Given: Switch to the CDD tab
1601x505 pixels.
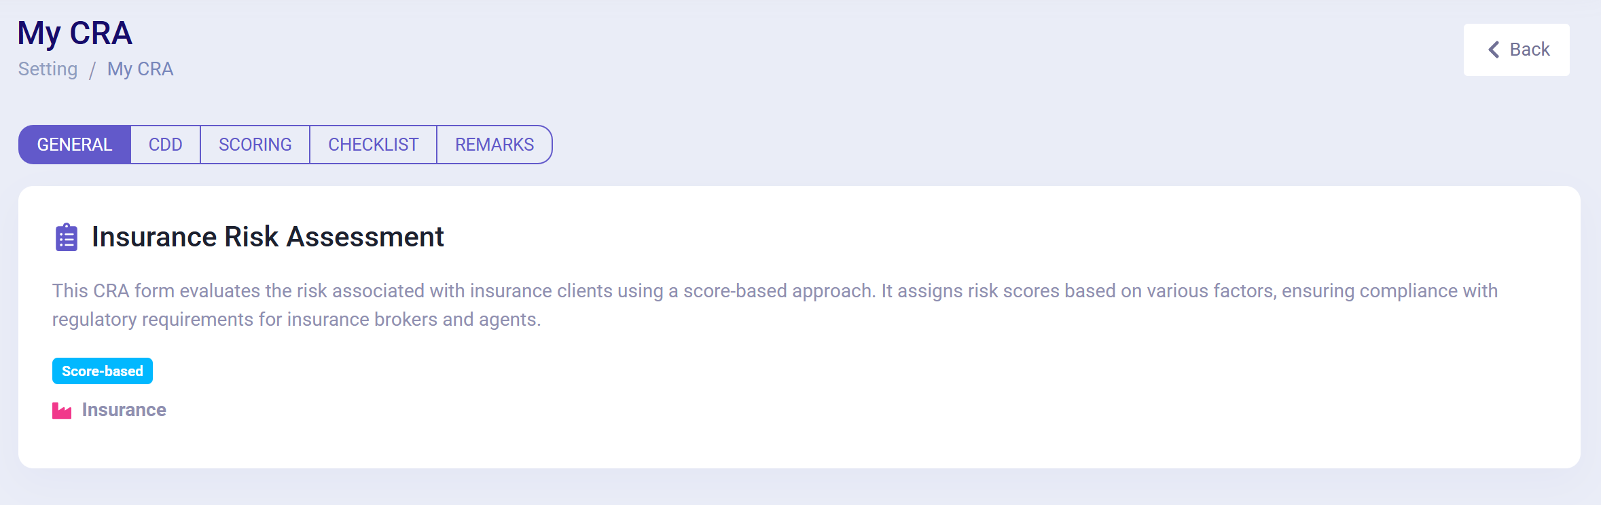Looking at the screenshot, I should (x=166, y=145).
